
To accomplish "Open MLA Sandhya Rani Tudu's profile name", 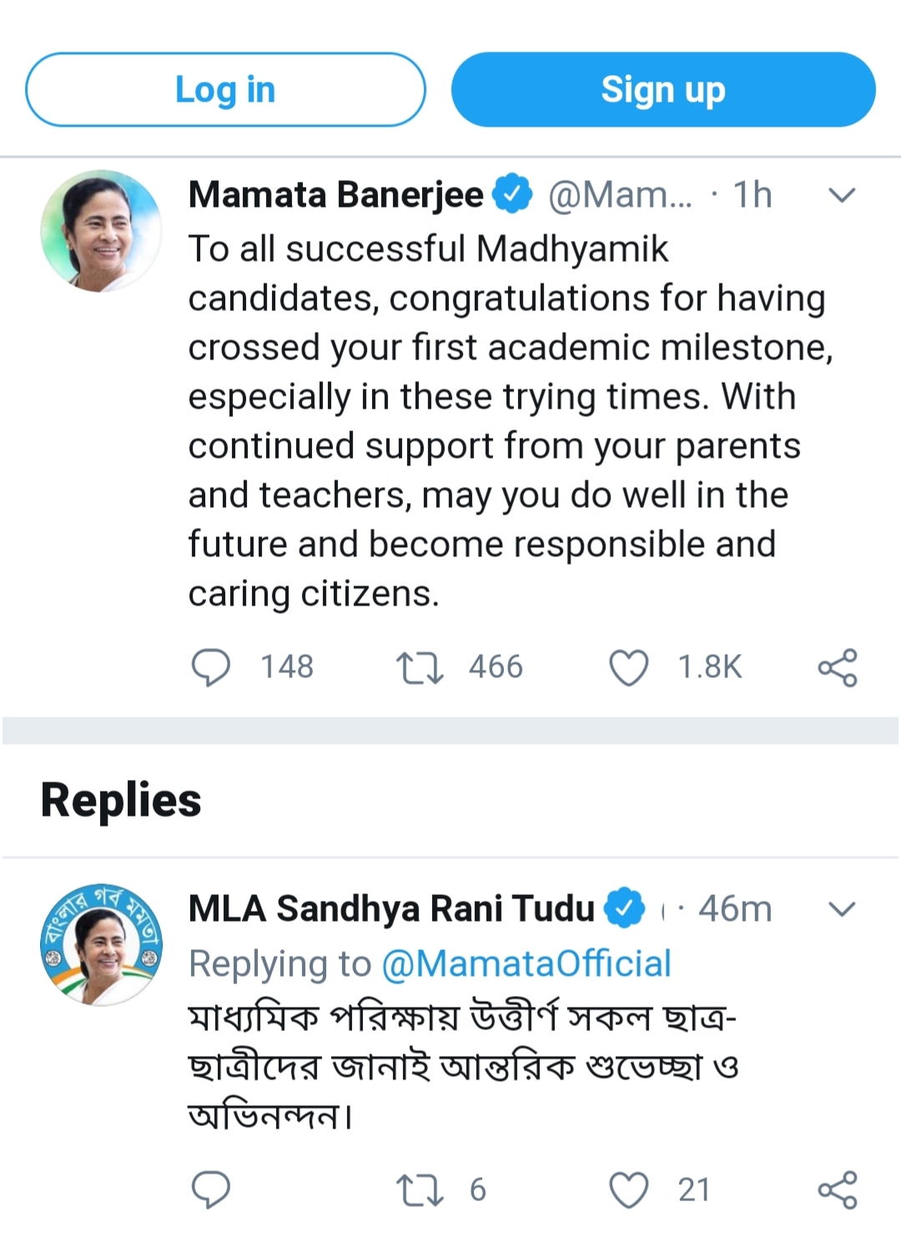I will coord(391,909).
